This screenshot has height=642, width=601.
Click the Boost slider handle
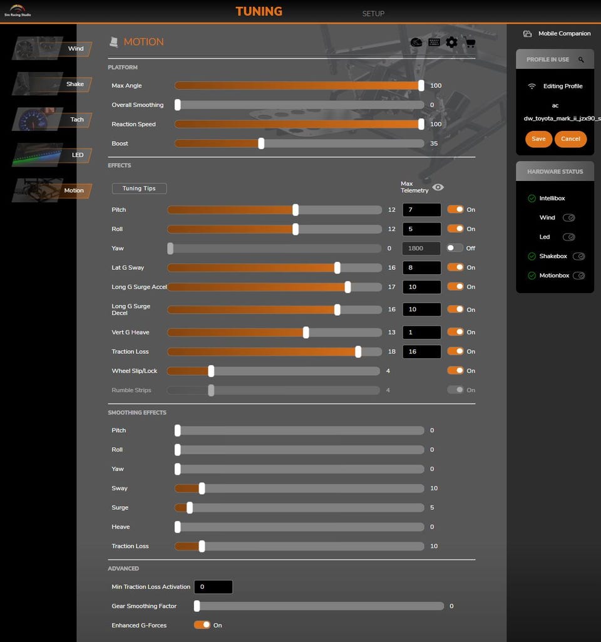261,143
